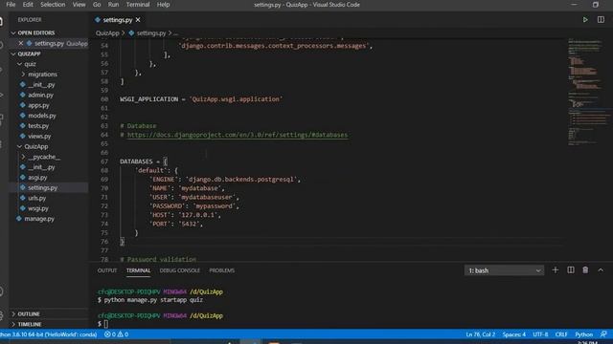The image size is (613, 344).
Task: Click the WSGI_APPLICATION variable name
Action: tap(149, 99)
